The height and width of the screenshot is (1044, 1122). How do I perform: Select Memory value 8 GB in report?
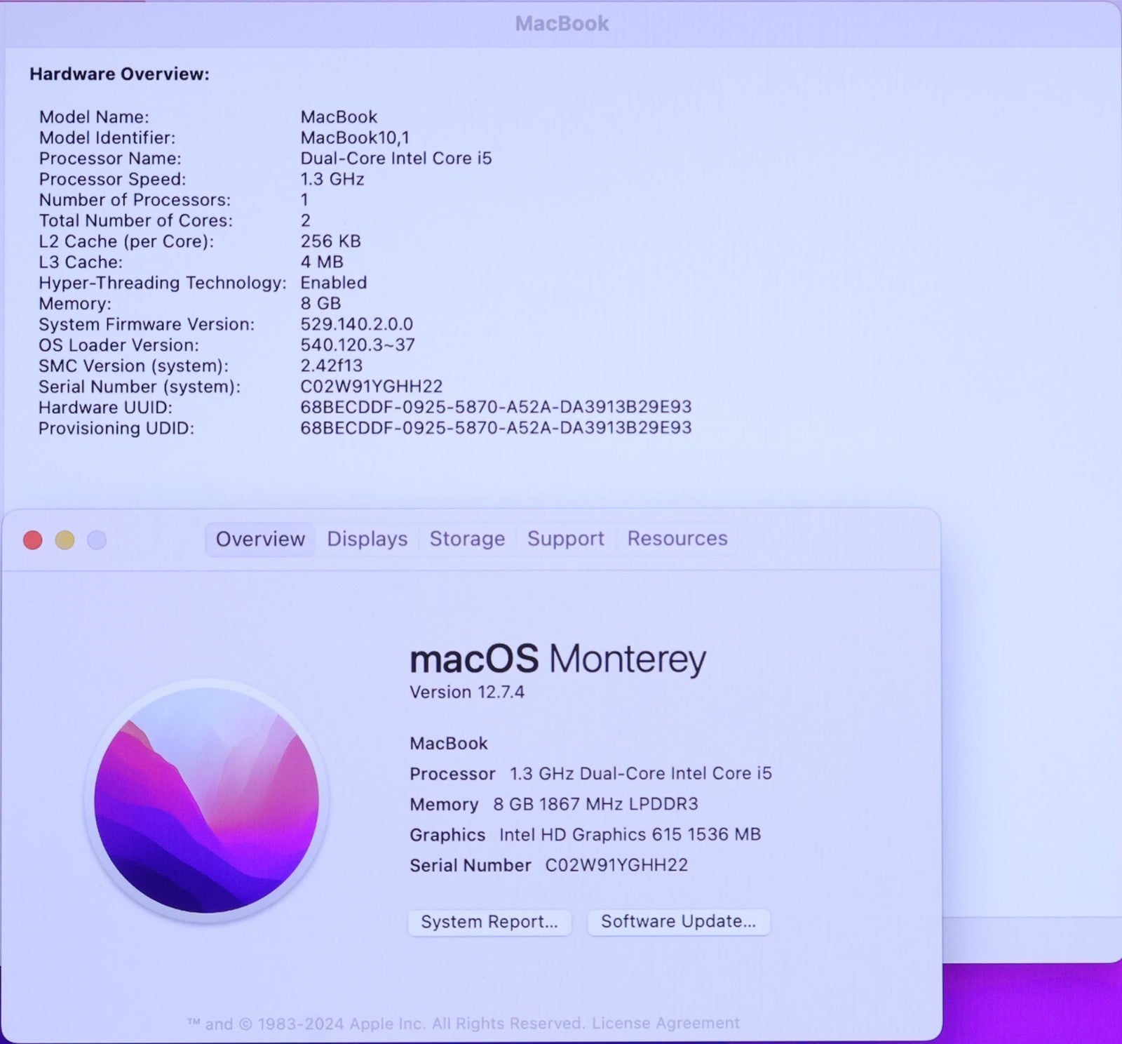[320, 304]
